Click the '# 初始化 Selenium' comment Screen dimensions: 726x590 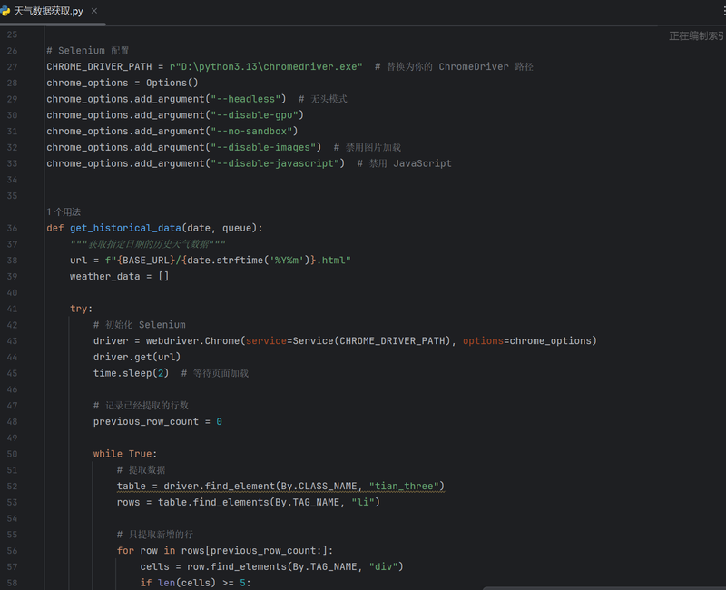(x=140, y=325)
